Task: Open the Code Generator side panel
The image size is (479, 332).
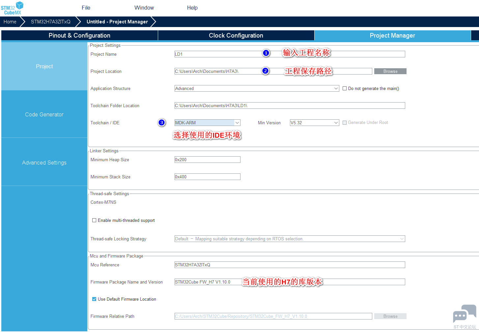Action: click(44, 114)
